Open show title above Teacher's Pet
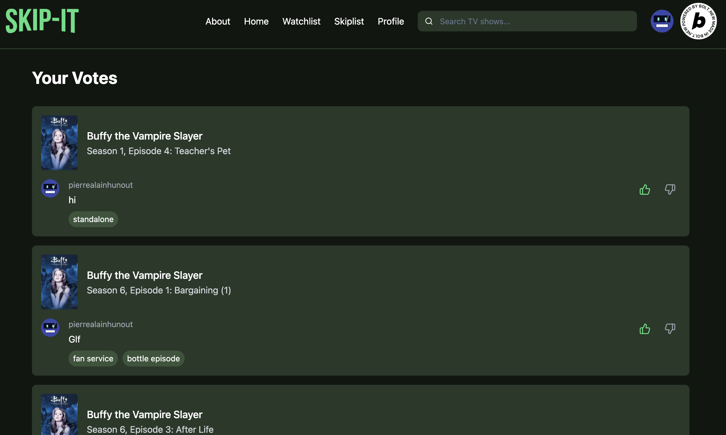This screenshot has height=435, width=726. [x=144, y=136]
